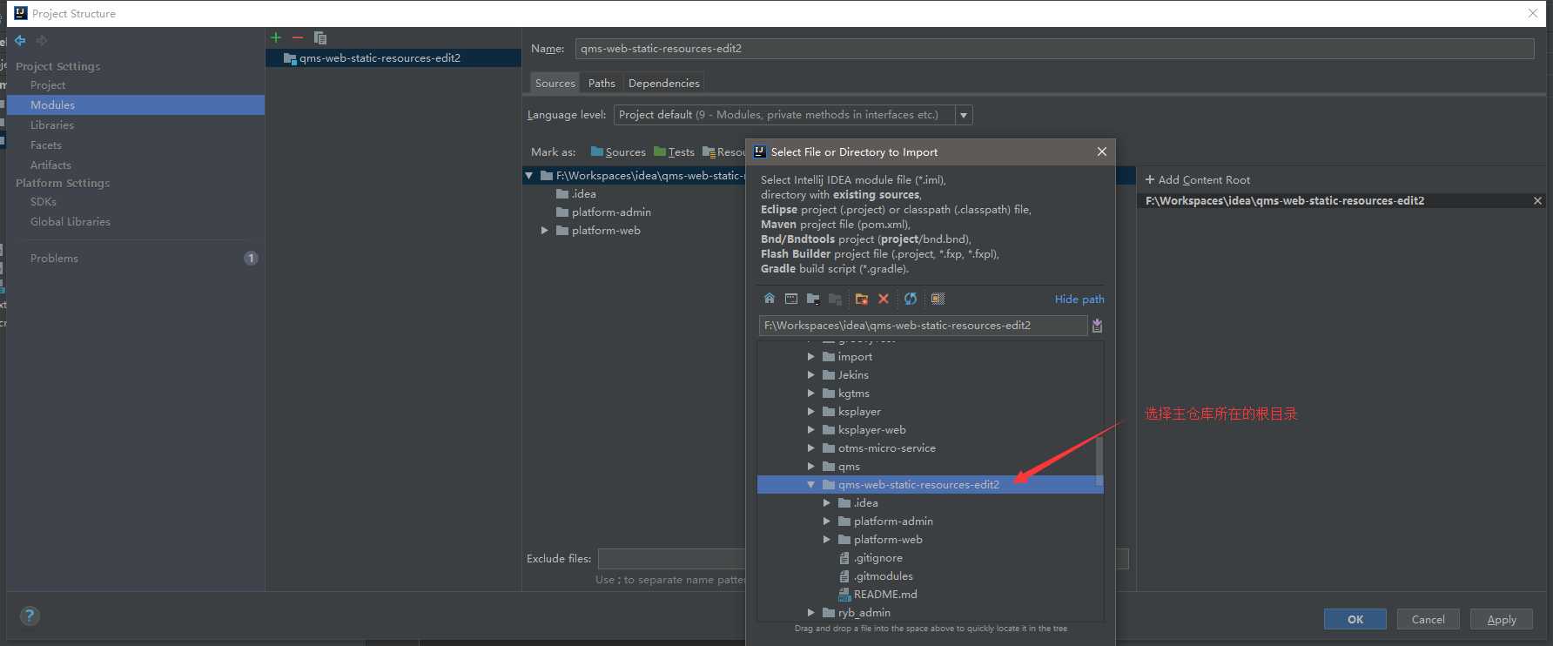Mark folder as Tests
The height and width of the screenshot is (646, 1553).
point(674,151)
